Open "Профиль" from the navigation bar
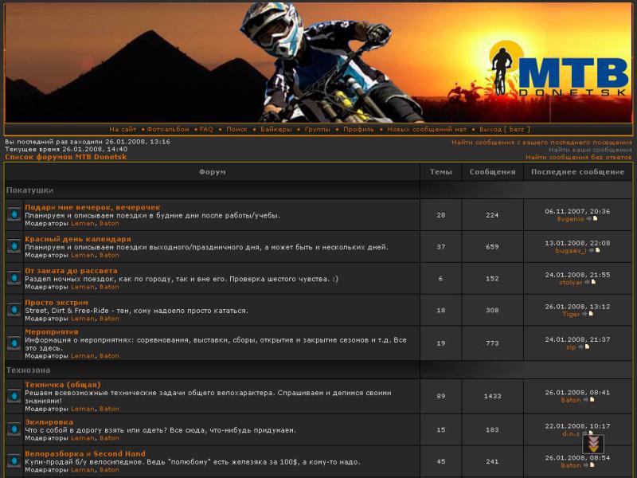637x478 pixels. (358, 129)
